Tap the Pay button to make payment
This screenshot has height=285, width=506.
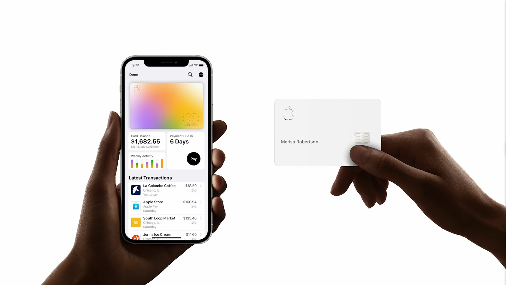(193, 159)
